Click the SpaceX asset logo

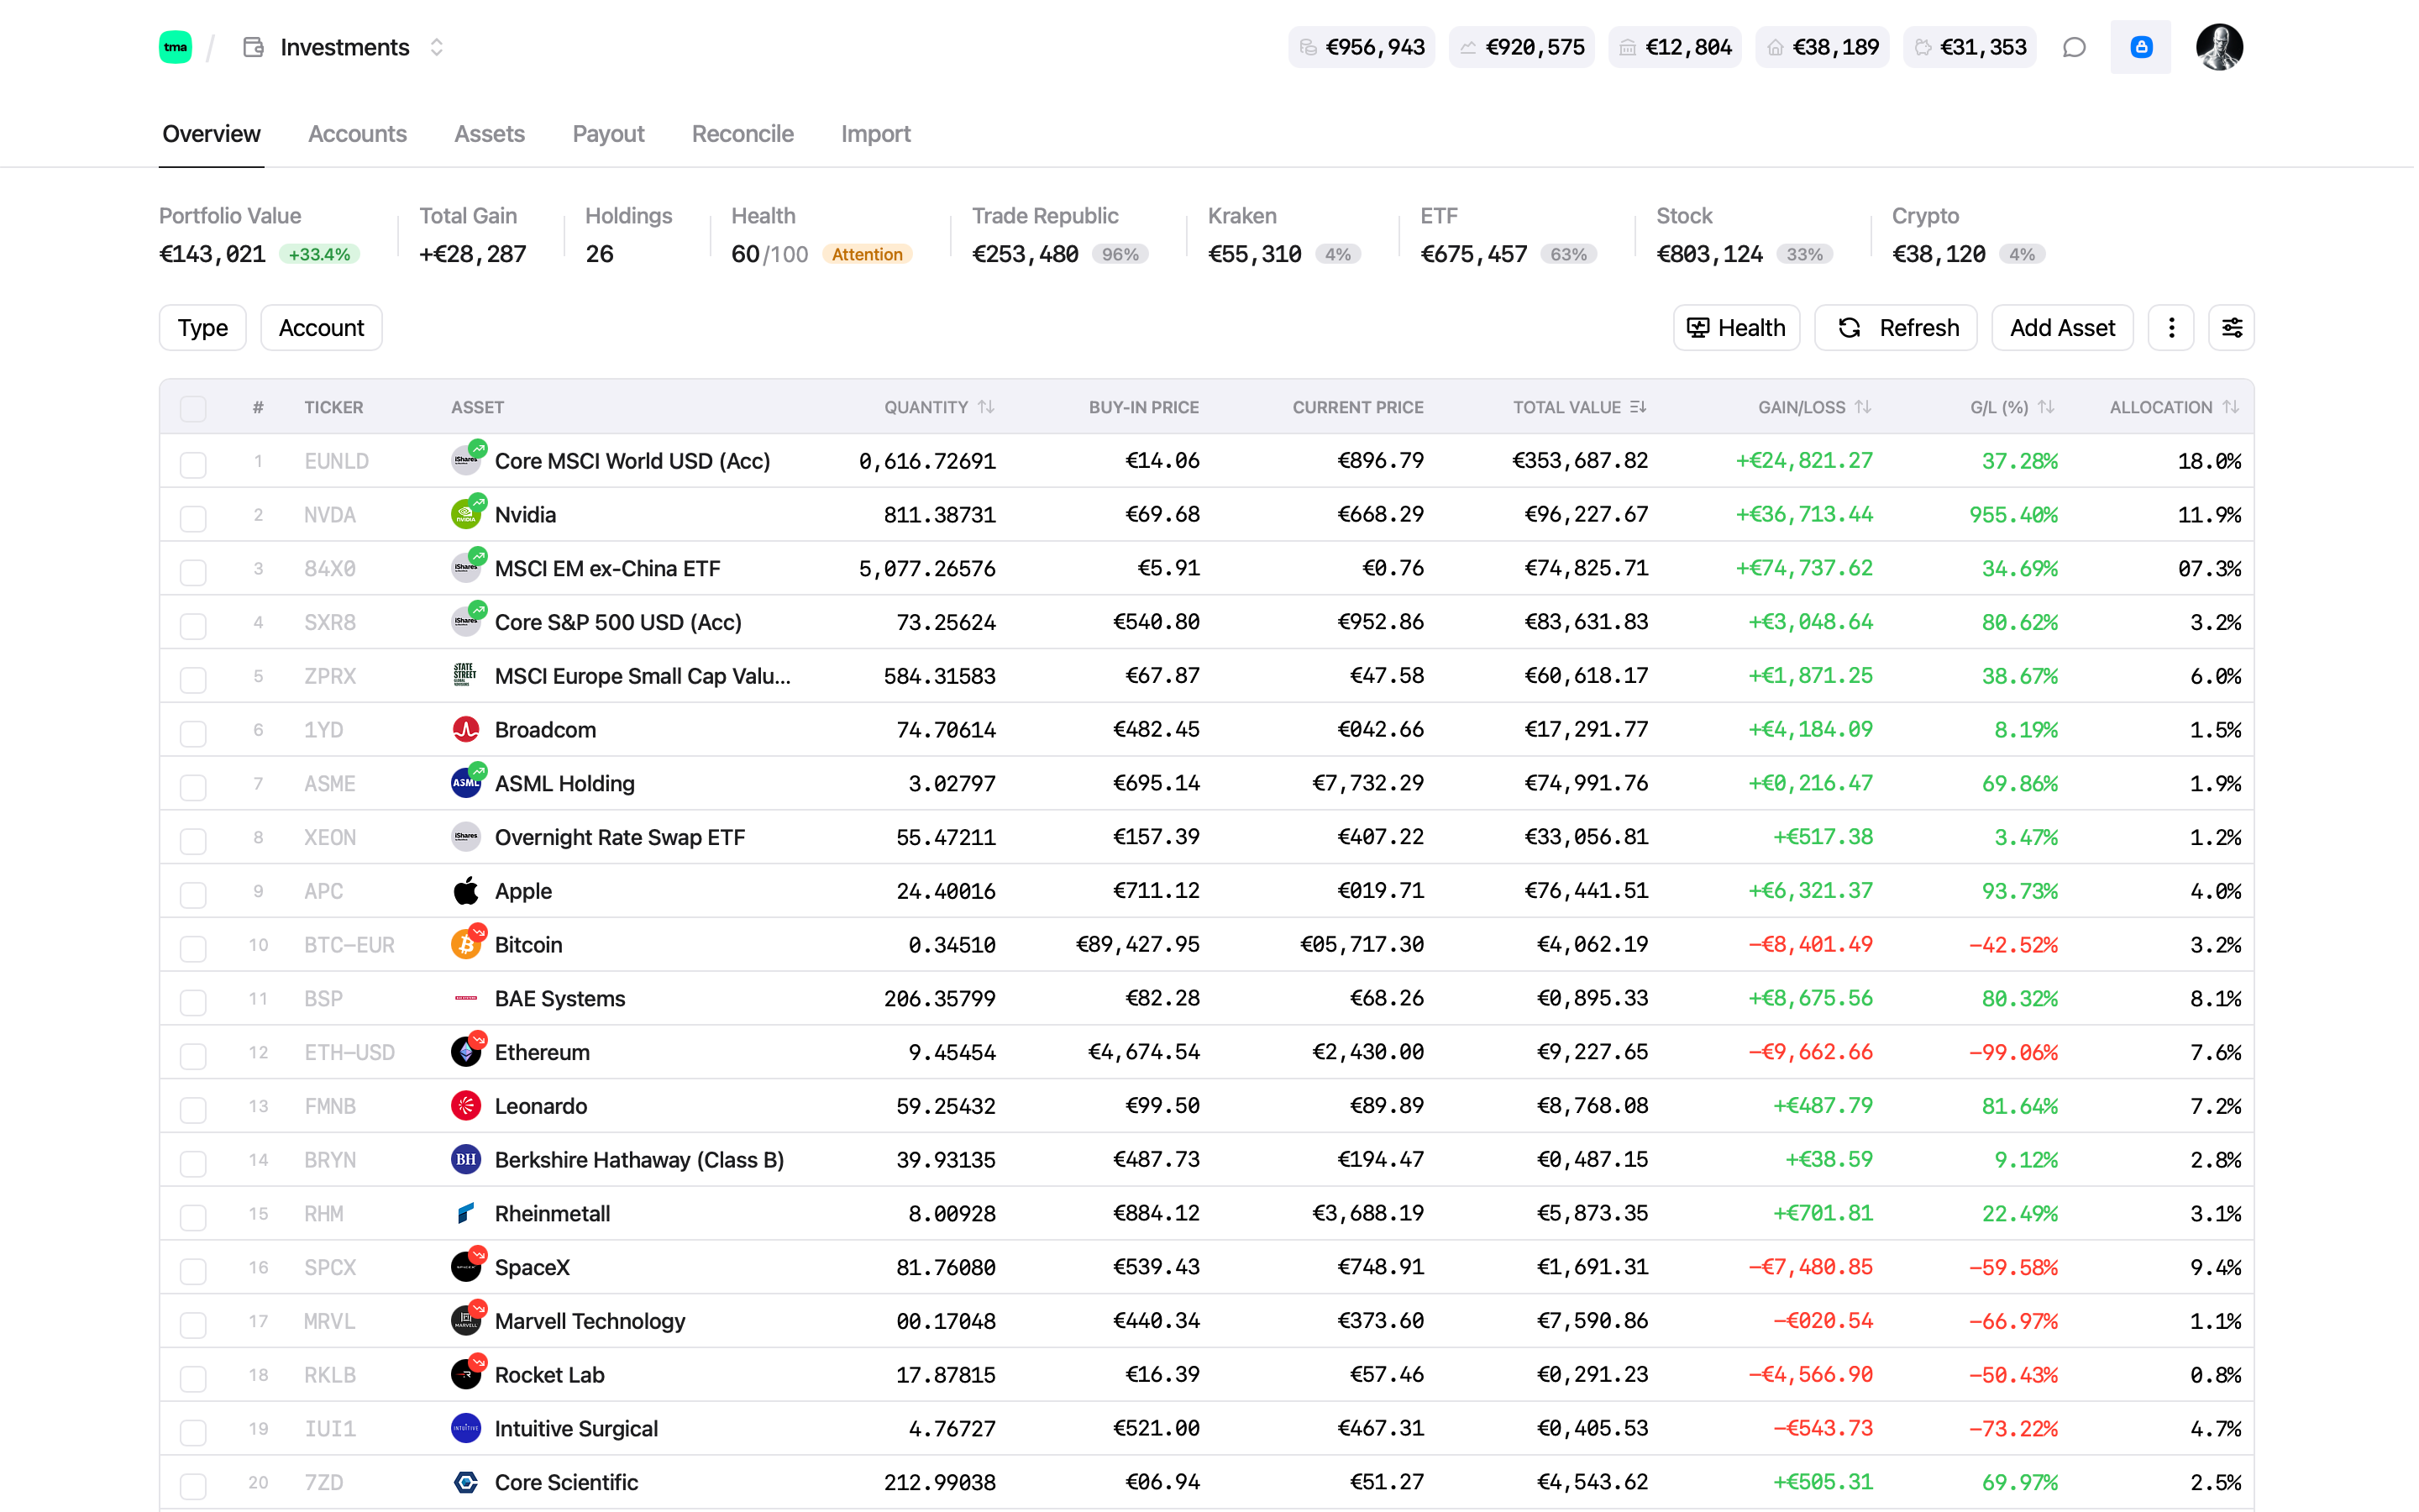click(x=466, y=1267)
